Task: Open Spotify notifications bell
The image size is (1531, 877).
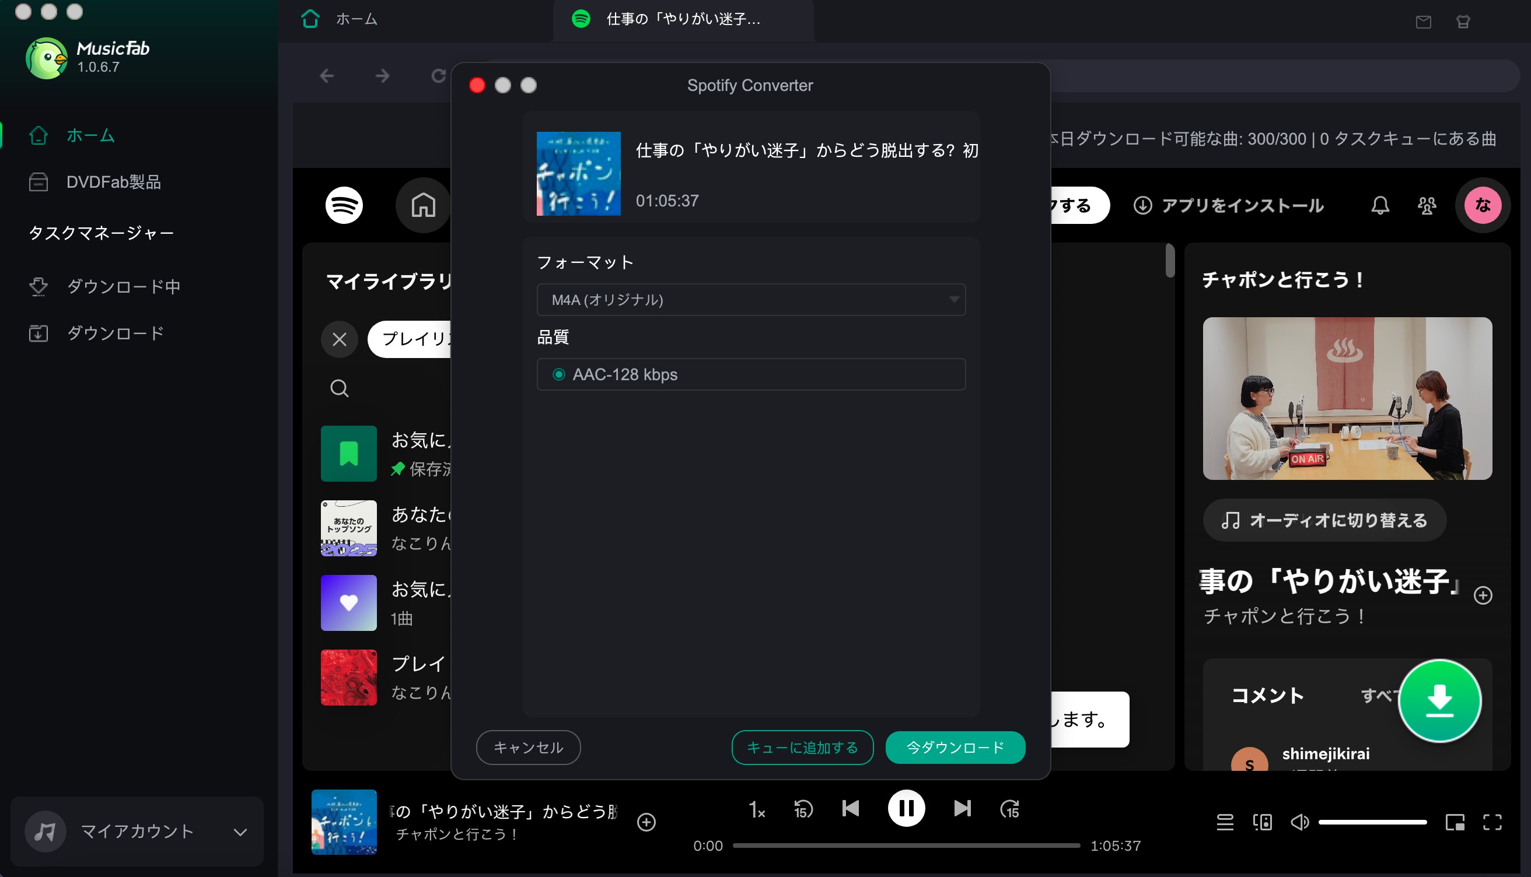Action: point(1380,205)
